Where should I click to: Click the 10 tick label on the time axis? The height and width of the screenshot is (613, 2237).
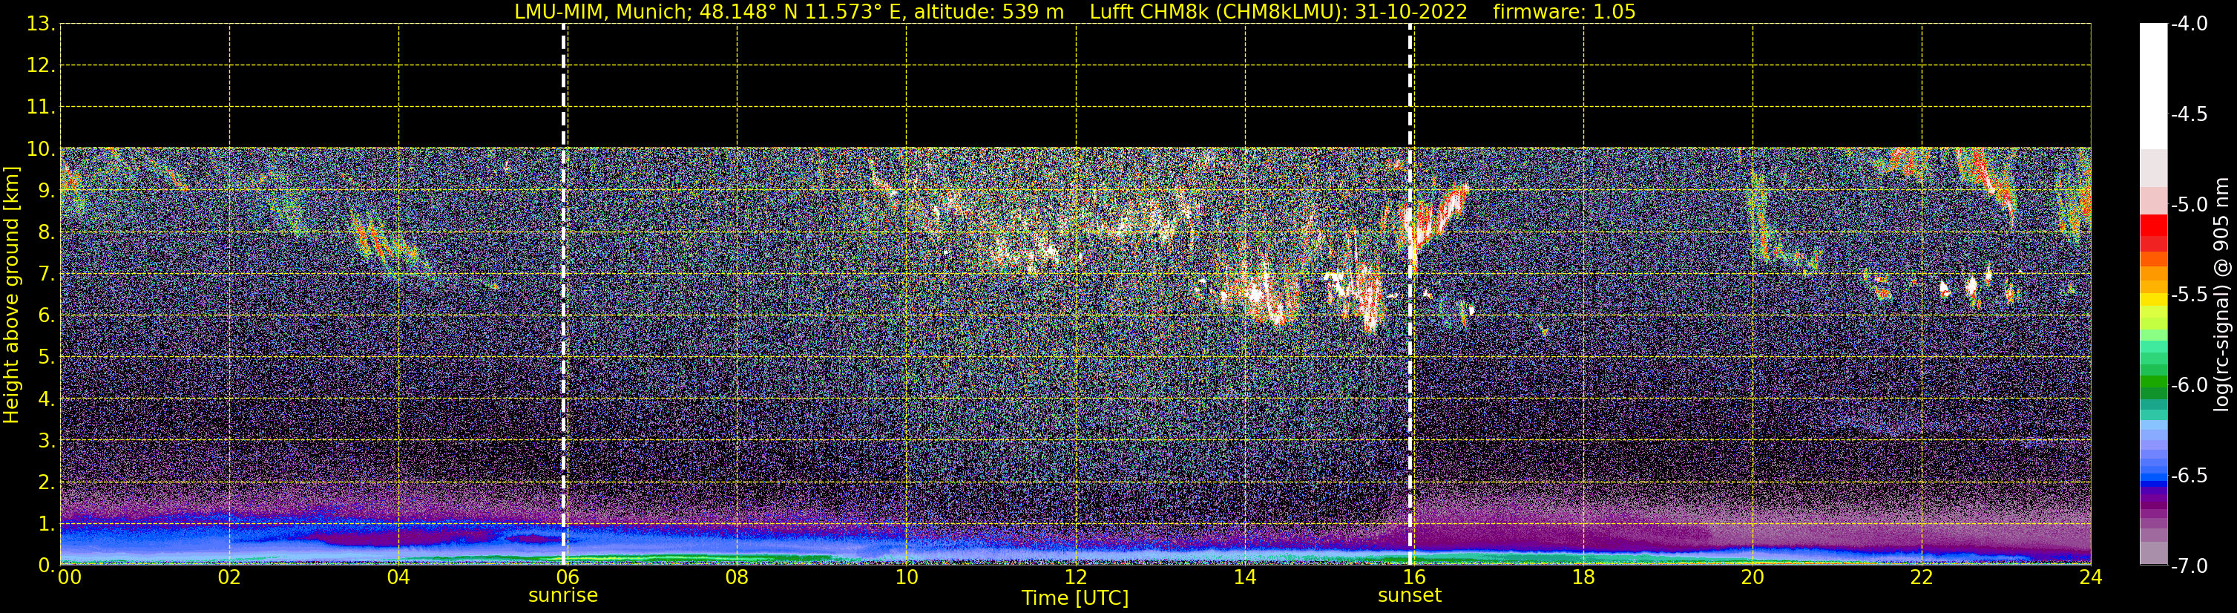[907, 577]
